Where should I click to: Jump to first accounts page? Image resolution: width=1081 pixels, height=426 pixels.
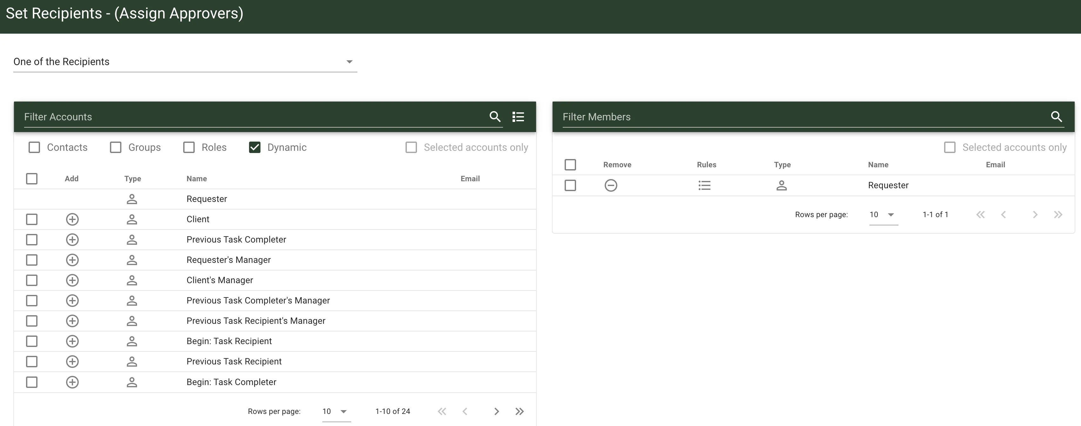[x=442, y=411]
